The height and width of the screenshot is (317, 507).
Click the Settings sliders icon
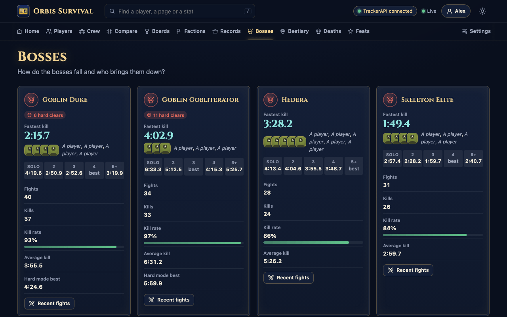(465, 31)
